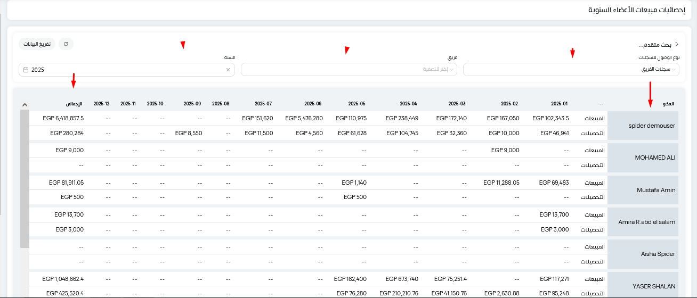Click the تفريغ البيانات button
This screenshot has height=298, width=697.
click(x=37, y=44)
